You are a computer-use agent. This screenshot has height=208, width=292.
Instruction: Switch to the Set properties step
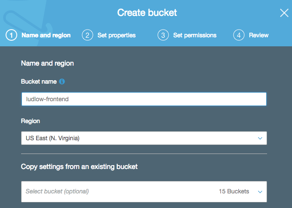pyautogui.click(x=117, y=35)
